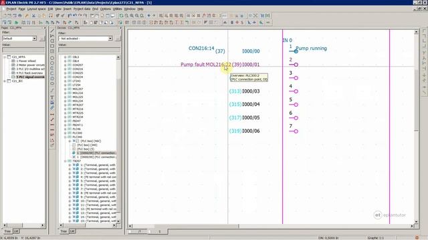Screen dimensions: 428x240
Task: Open the Project data menu
Action: (x=82, y=9)
